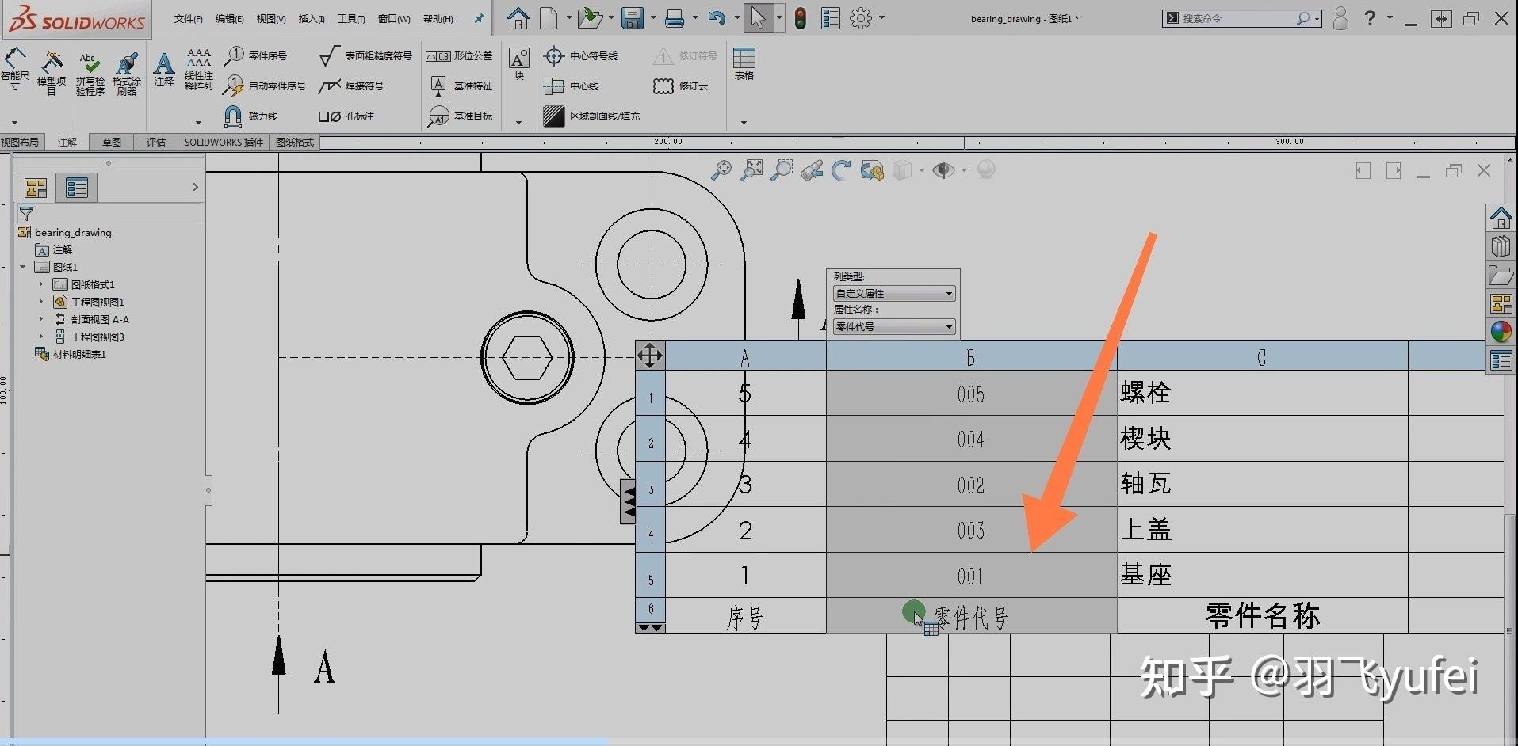The height and width of the screenshot is (746, 1518).
Task: Insert a weld symbol (焊接符号)
Action: 351,86
